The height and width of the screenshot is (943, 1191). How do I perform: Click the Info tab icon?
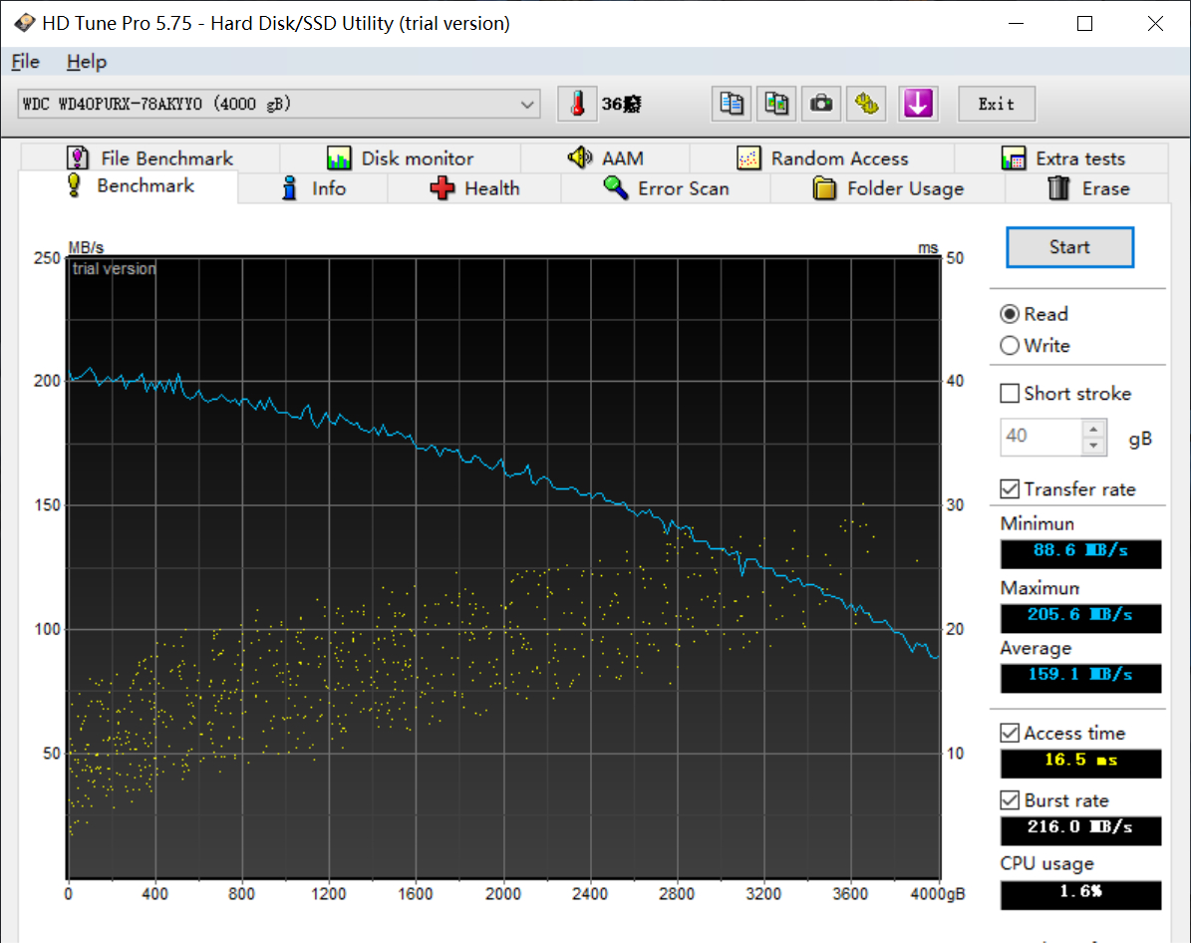pyautogui.click(x=289, y=187)
